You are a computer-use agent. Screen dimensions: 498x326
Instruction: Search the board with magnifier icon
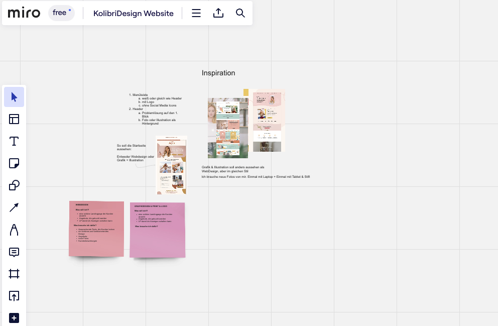click(x=240, y=14)
